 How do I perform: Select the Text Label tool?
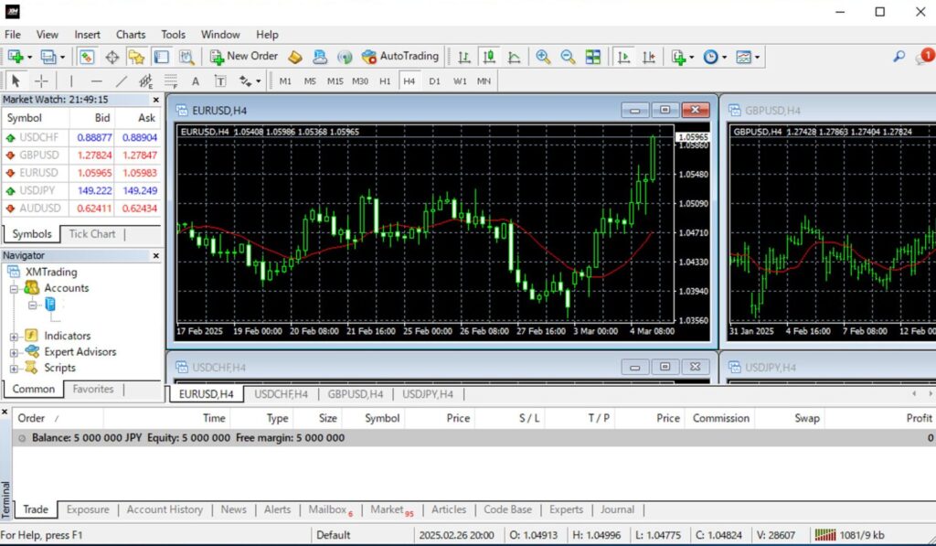[220, 80]
